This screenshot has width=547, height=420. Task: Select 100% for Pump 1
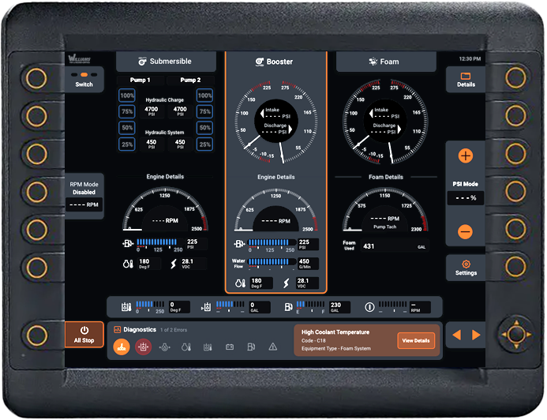click(126, 96)
